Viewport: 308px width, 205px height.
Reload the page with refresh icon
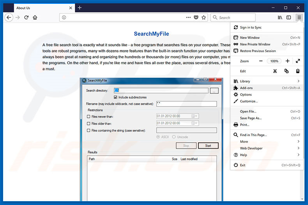click(27, 18)
